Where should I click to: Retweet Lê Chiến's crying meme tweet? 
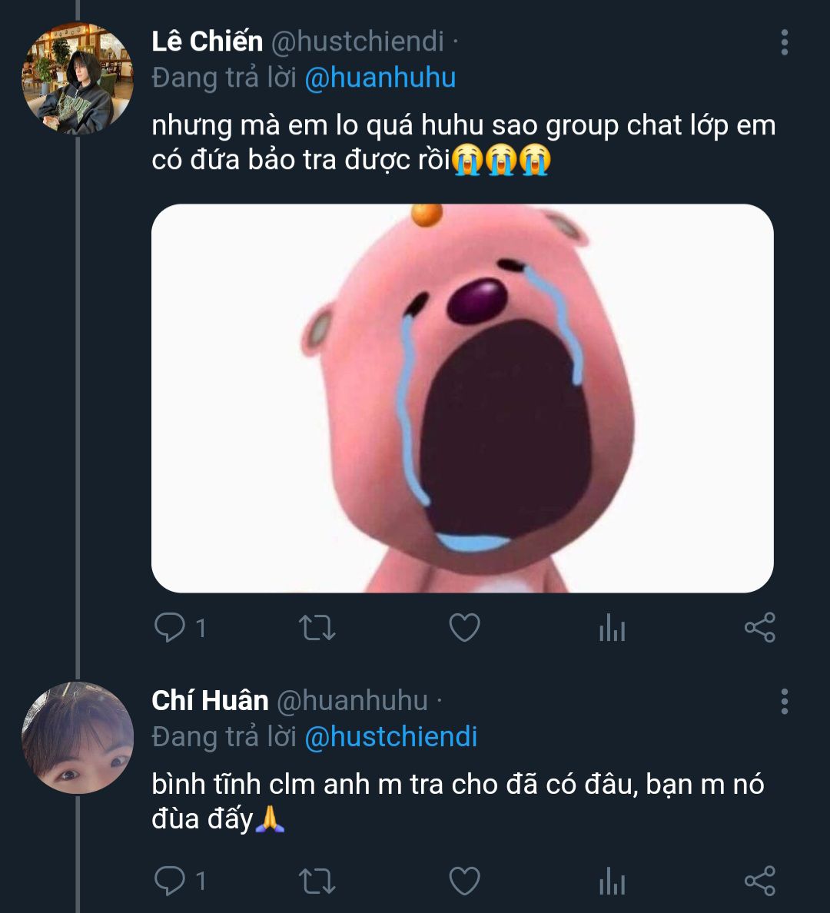316,628
